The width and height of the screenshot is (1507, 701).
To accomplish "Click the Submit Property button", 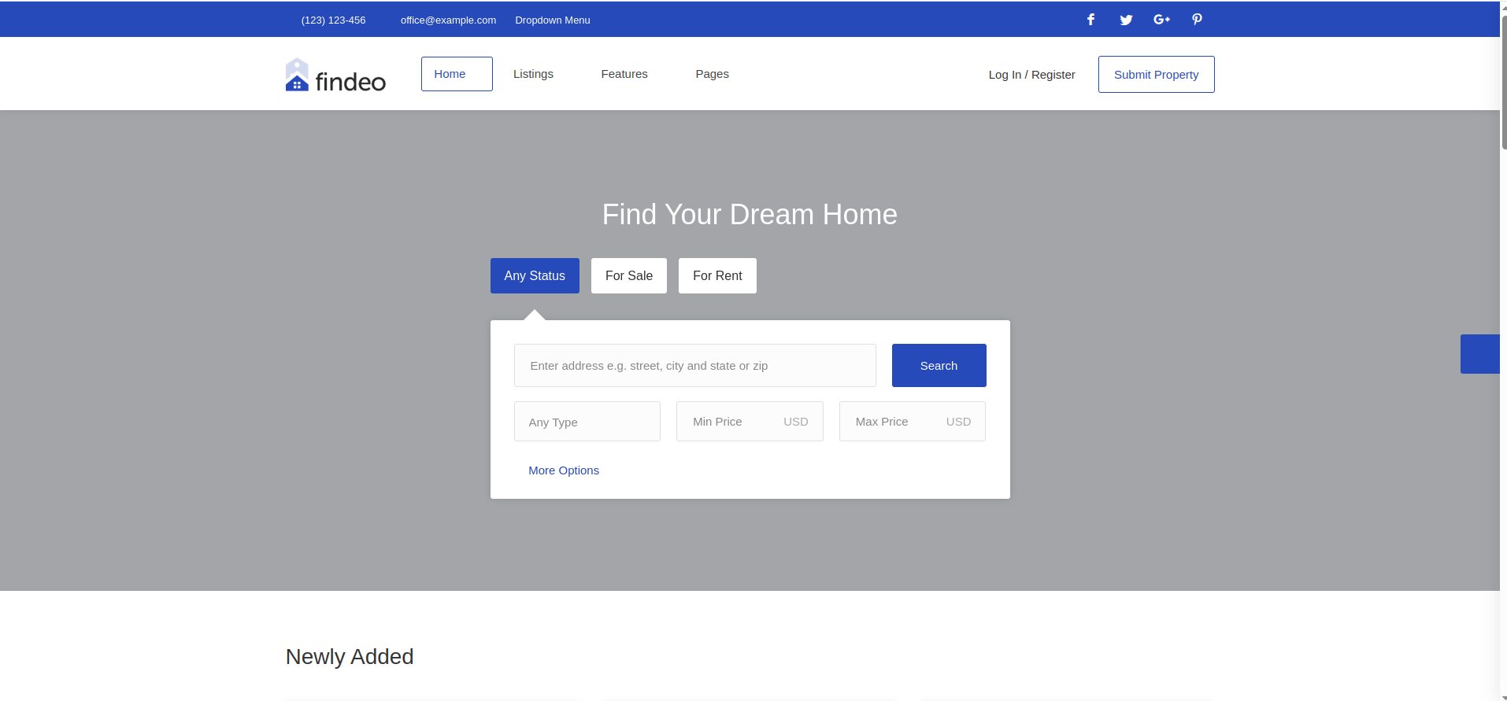I will tap(1156, 75).
